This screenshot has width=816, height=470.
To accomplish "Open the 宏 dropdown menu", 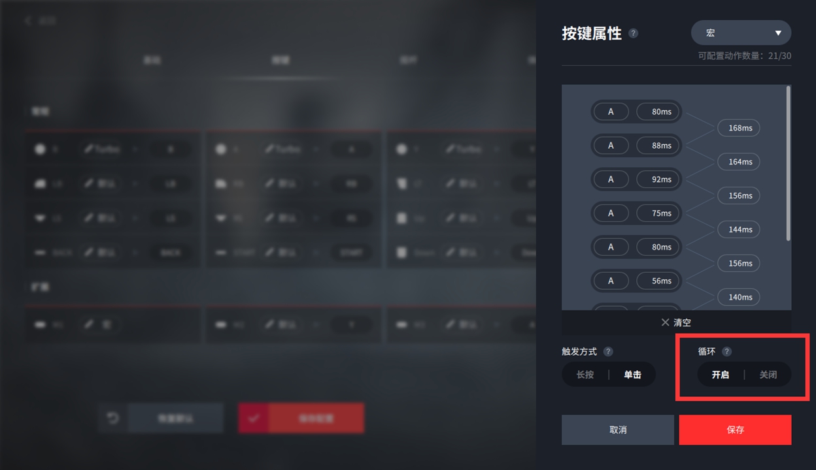I will tap(741, 33).
